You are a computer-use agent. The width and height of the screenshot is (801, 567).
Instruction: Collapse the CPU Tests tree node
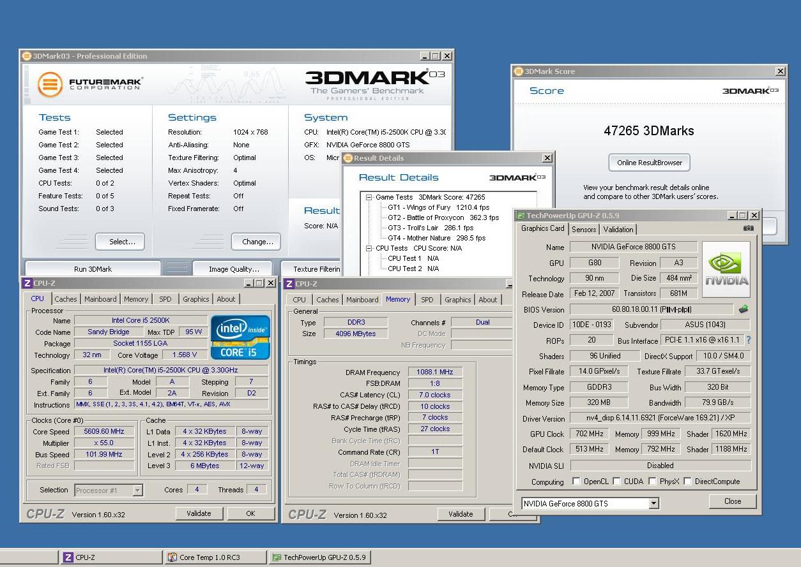[x=369, y=249]
